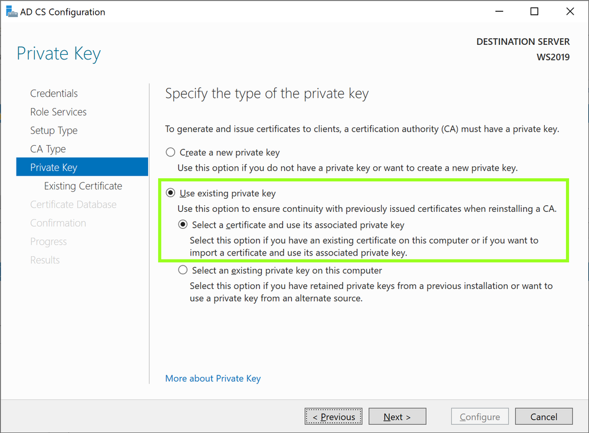The image size is (589, 433).
Task: Go back to the Credentials step
Action: point(54,93)
